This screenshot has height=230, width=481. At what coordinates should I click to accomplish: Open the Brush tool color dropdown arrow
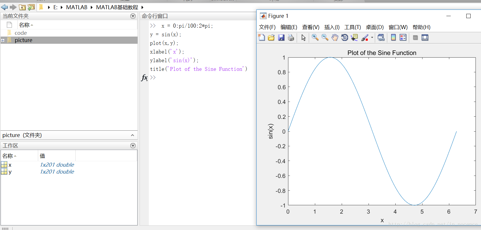coord(372,37)
